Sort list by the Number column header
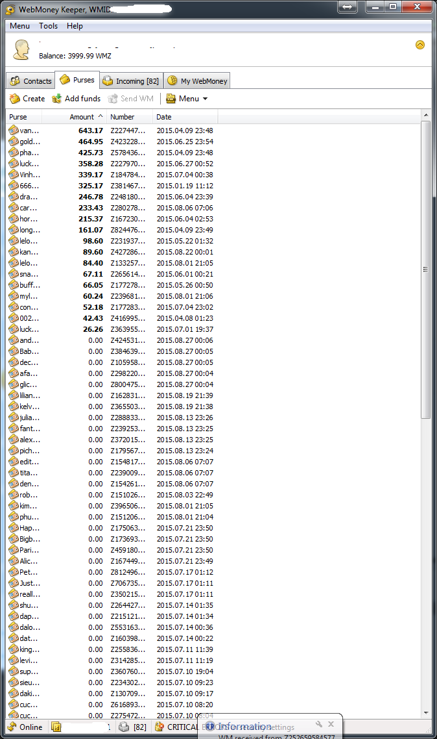Image resolution: width=437 pixels, height=739 pixels. click(x=130, y=117)
